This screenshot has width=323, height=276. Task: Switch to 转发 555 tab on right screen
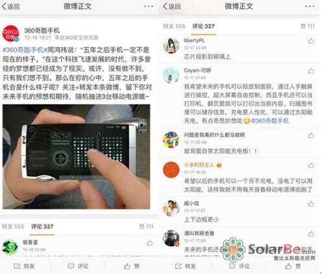(174, 27)
